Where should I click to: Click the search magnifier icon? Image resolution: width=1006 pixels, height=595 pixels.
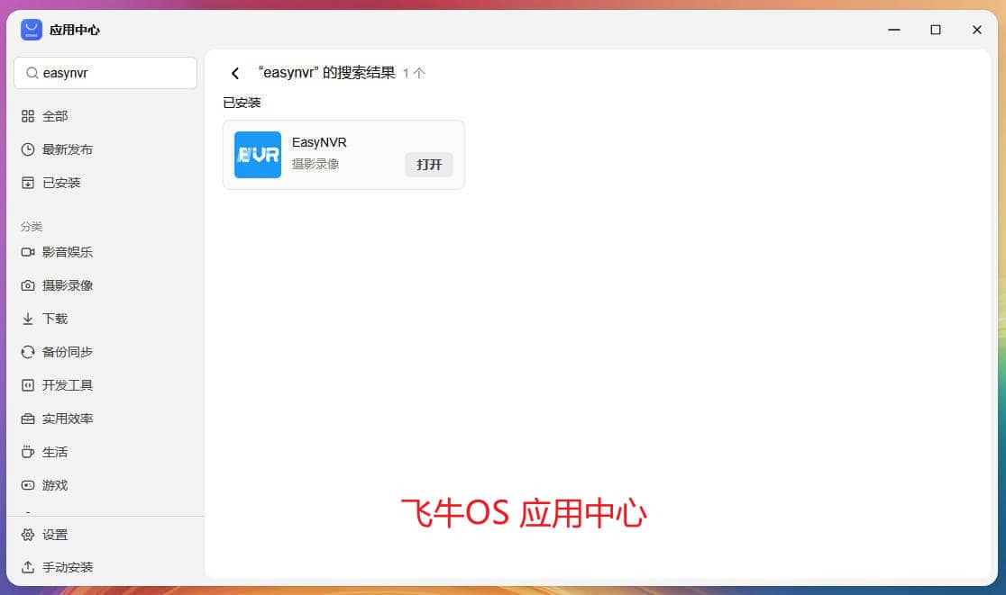tap(32, 73)
